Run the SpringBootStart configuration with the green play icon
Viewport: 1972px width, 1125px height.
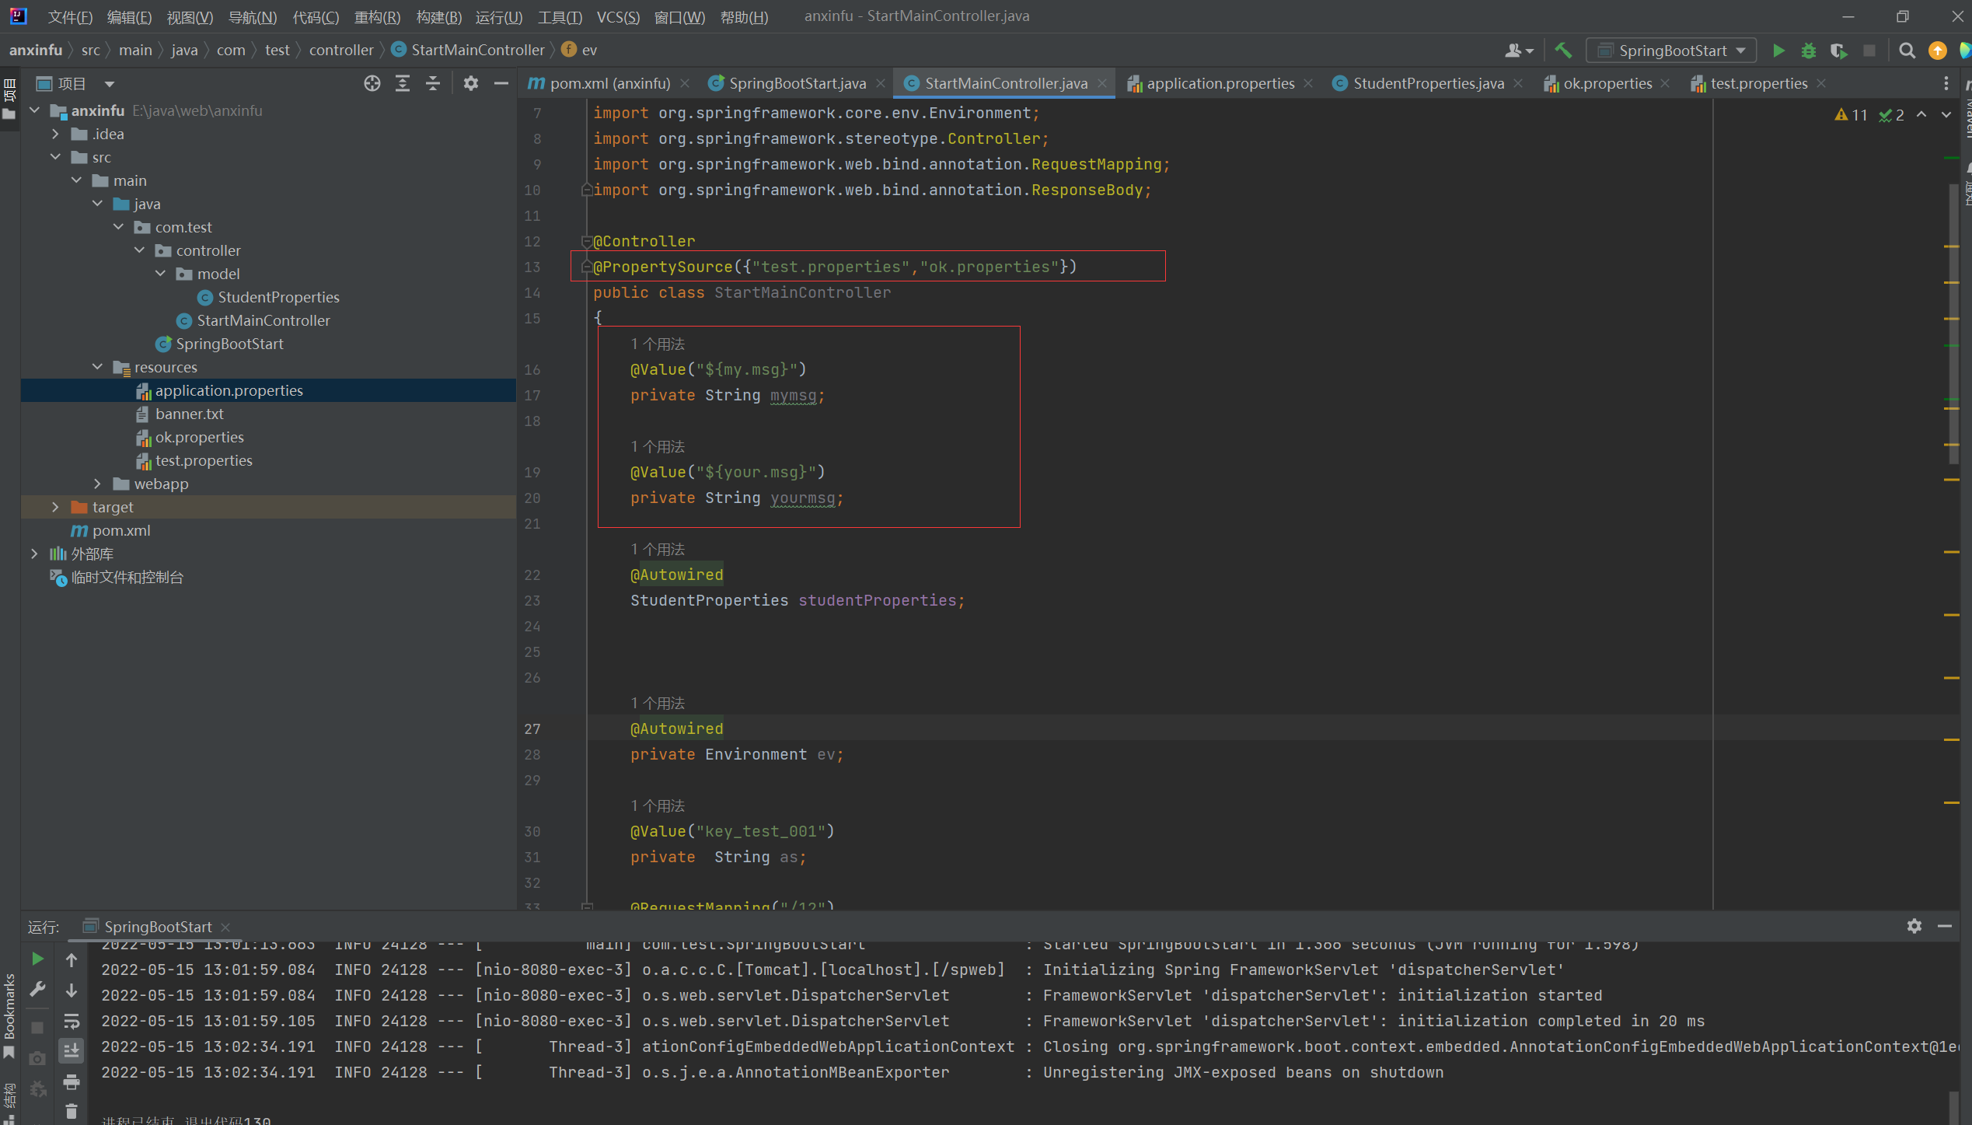tap(1778, 51)
